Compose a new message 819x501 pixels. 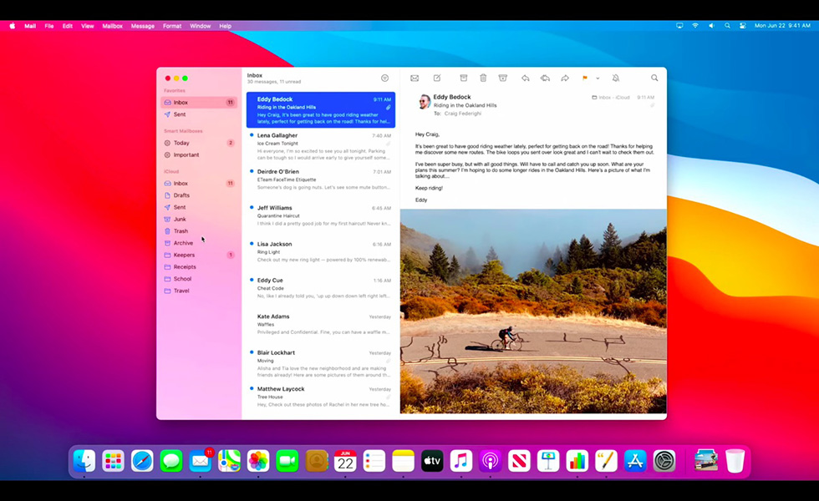436,78
